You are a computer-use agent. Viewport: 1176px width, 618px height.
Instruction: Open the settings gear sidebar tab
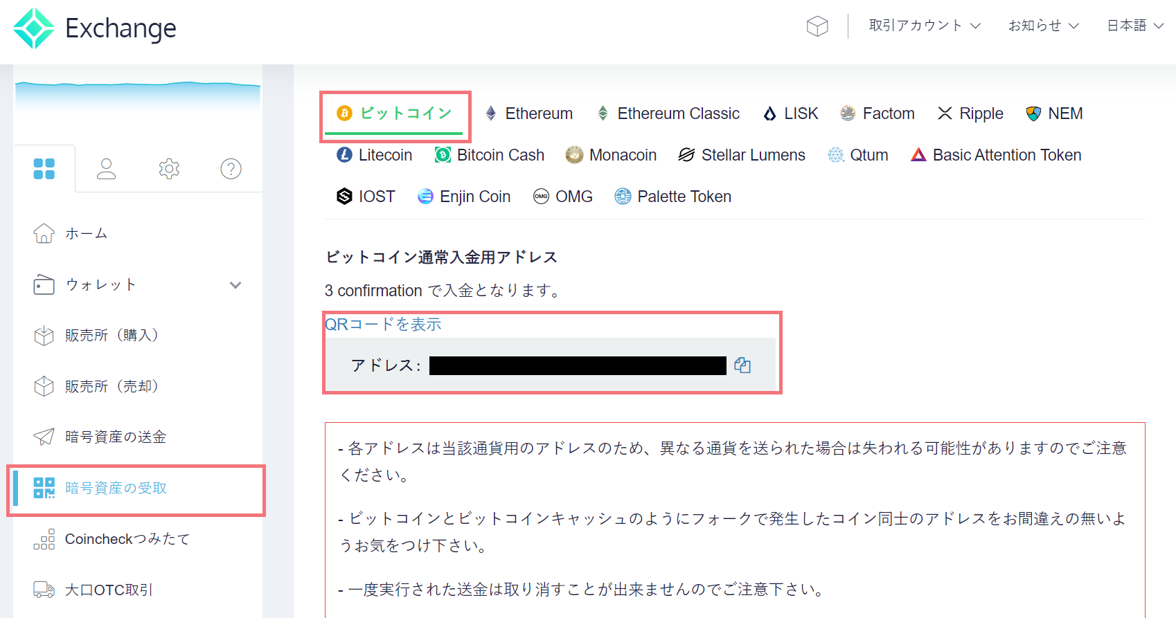point(169,168)
